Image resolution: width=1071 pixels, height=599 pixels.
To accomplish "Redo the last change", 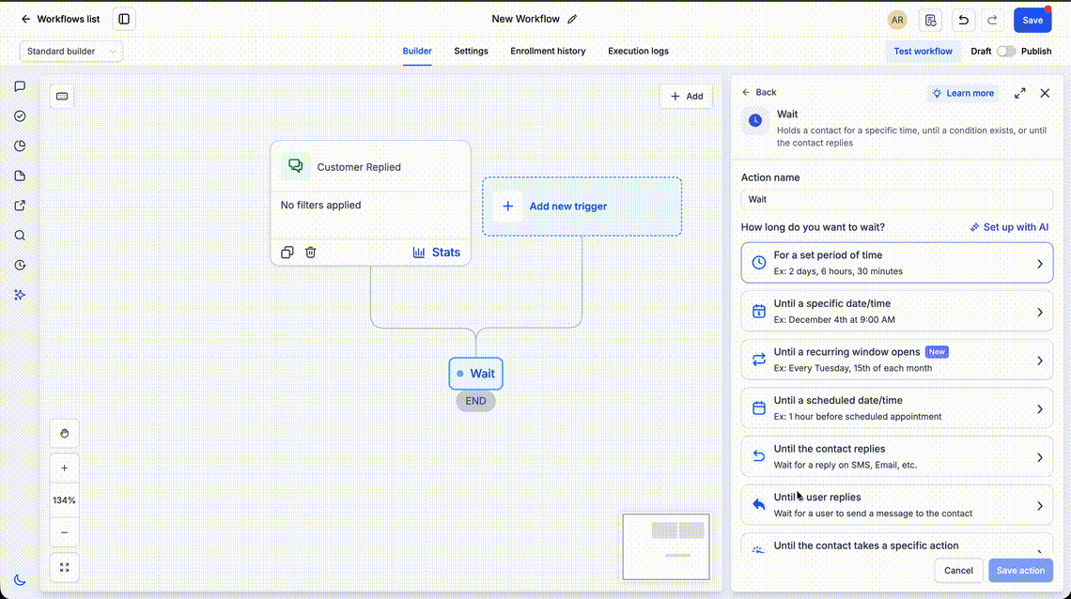I will pos(992,20).
